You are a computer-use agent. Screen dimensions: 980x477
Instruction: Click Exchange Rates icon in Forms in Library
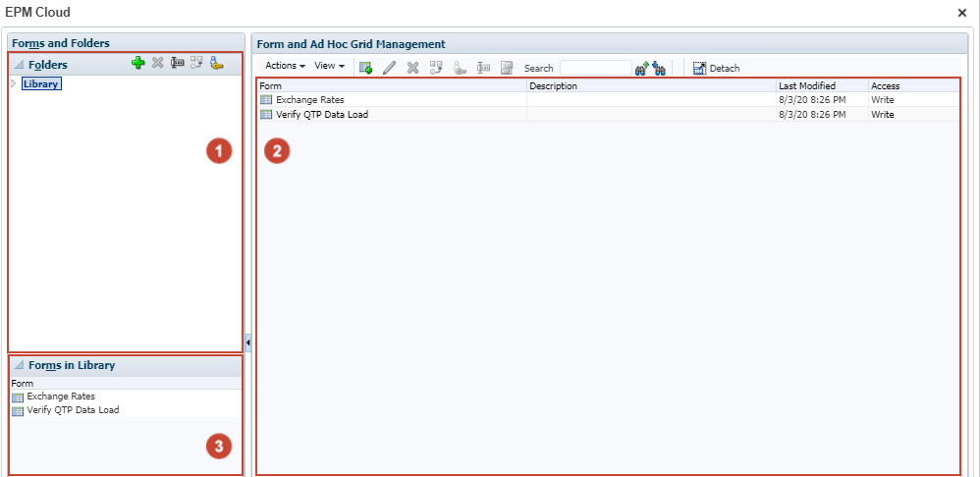point(18,397)
